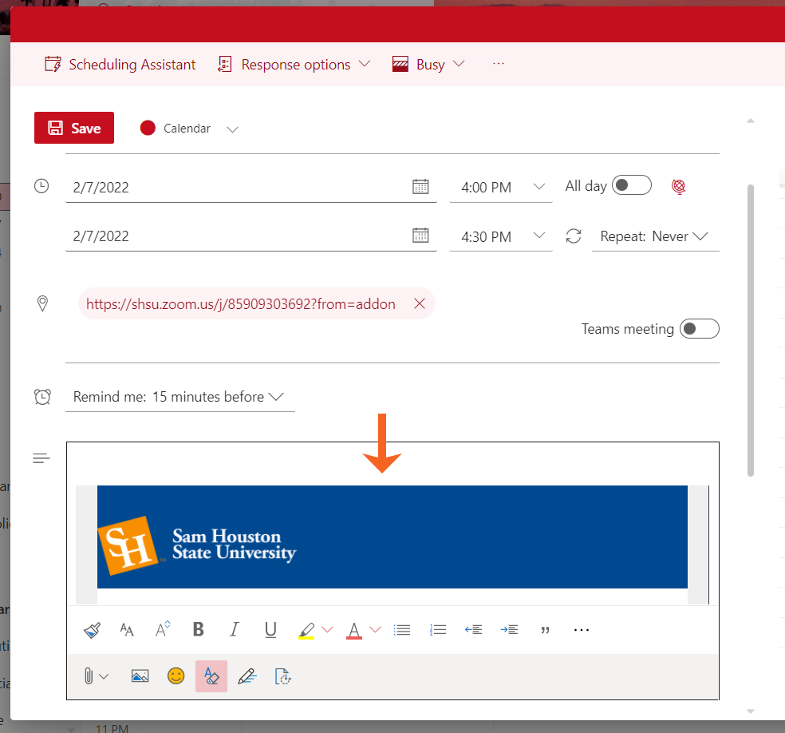Turn on the All day toggle

tap(632, 185)
